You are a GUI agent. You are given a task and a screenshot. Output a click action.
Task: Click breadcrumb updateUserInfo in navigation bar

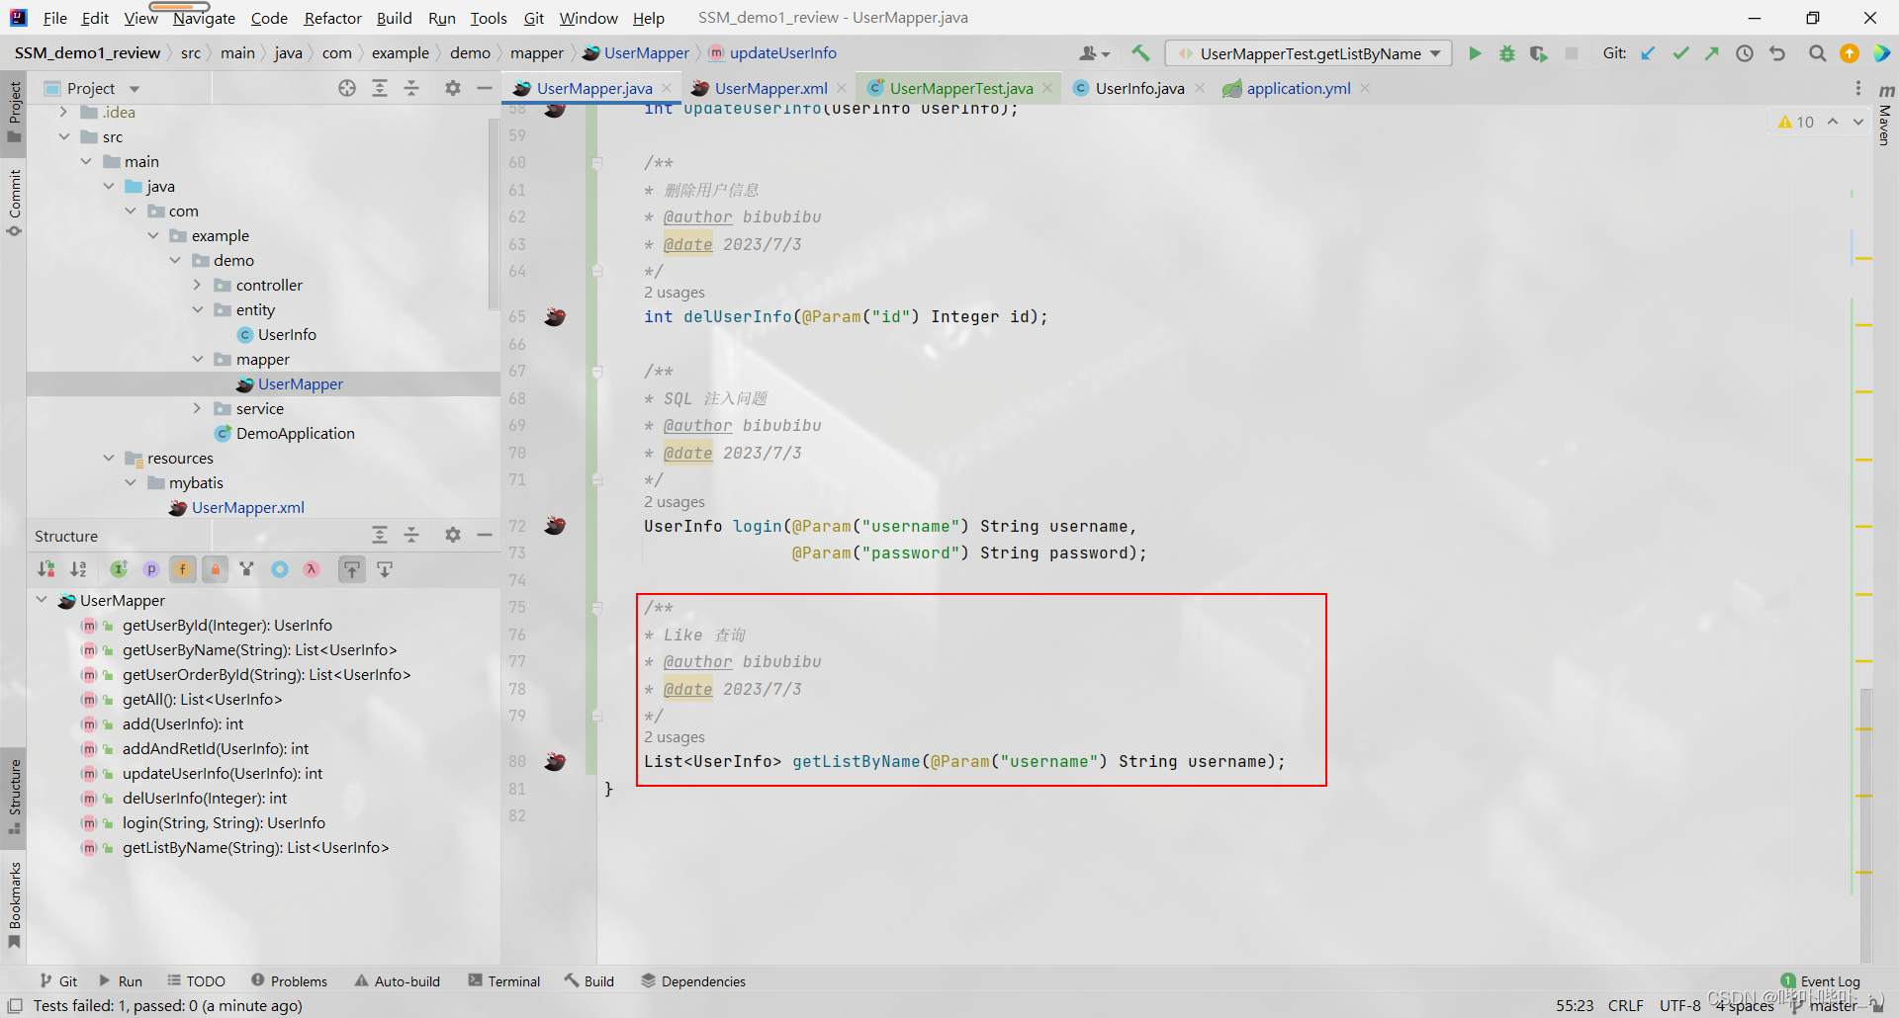[772, 53]
